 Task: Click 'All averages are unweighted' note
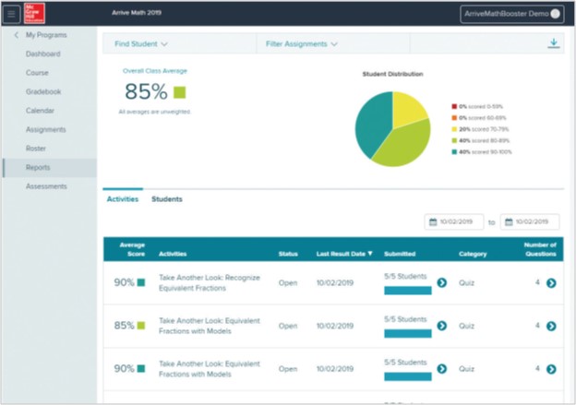pyautogui.click(x=155, y=112)
